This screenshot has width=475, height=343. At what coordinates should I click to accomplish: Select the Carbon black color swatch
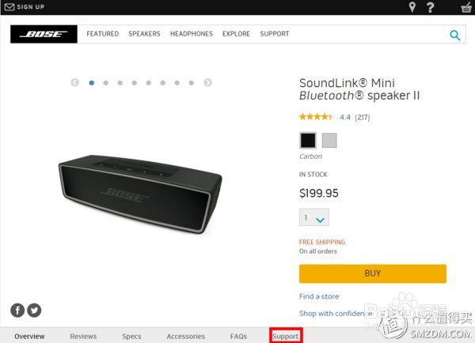307,140
